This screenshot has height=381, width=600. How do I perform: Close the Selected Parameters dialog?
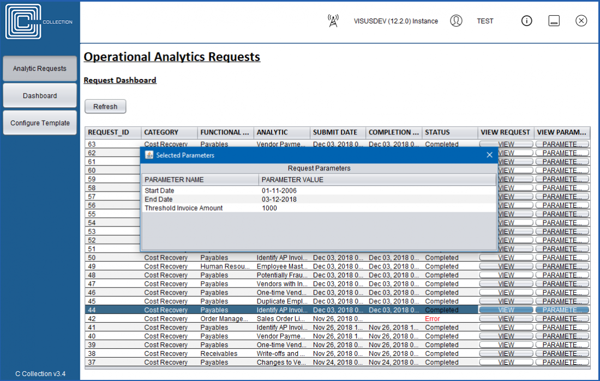(489, 155)
